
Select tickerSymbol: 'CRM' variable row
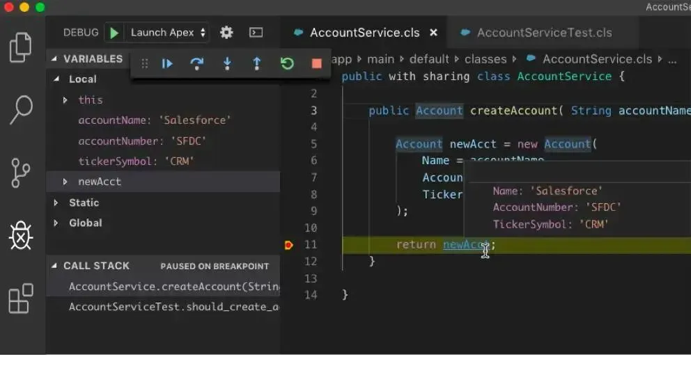click(163, 161)
